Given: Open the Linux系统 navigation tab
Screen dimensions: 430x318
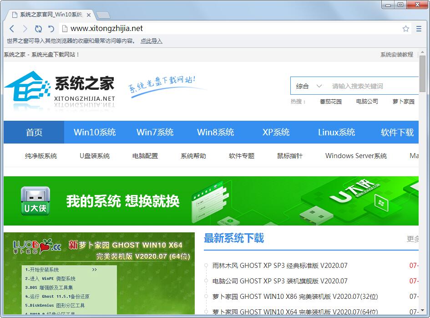Looking at the screenshot, I should click(x=336, y=132).
